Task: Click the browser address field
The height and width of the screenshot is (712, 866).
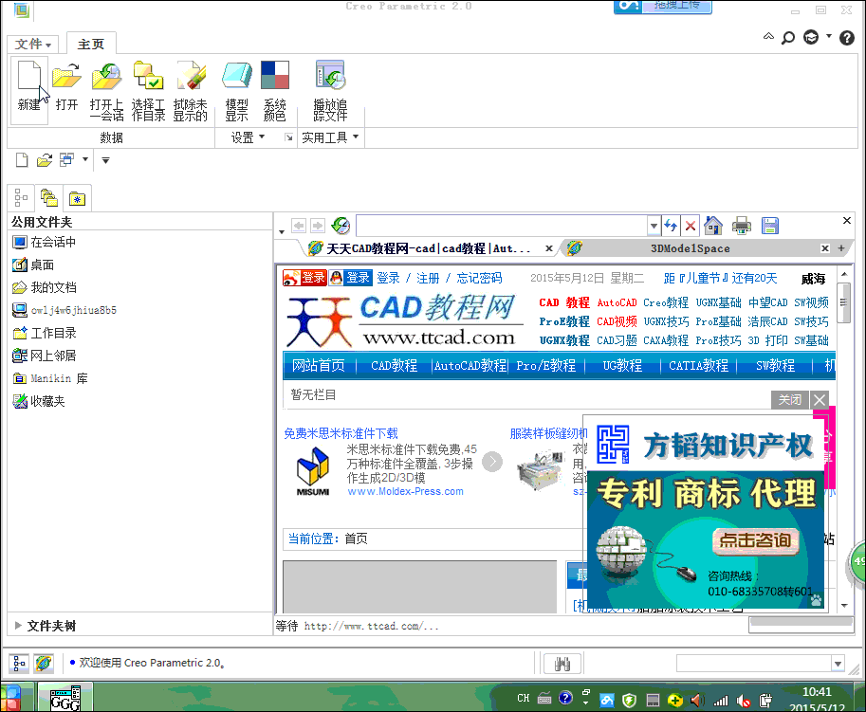Action: coord(502,226)
